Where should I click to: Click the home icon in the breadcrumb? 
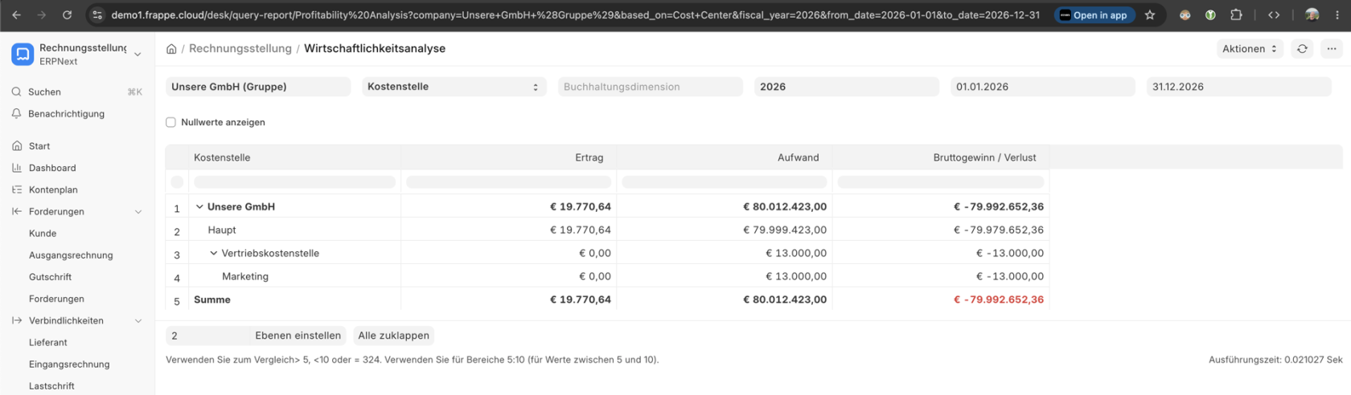(171, 49)
